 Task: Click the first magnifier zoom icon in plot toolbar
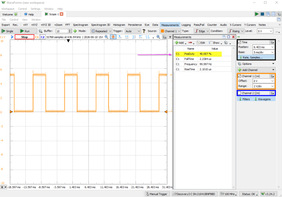click(x=106, y=37)
